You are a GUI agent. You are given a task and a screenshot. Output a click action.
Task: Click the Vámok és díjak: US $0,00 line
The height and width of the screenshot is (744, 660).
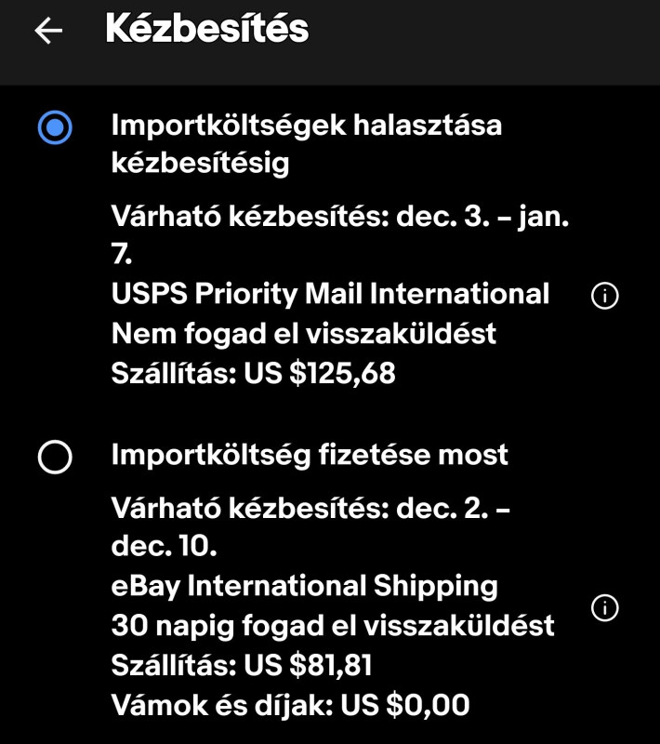pyautogui.click(x=290, y=705)
